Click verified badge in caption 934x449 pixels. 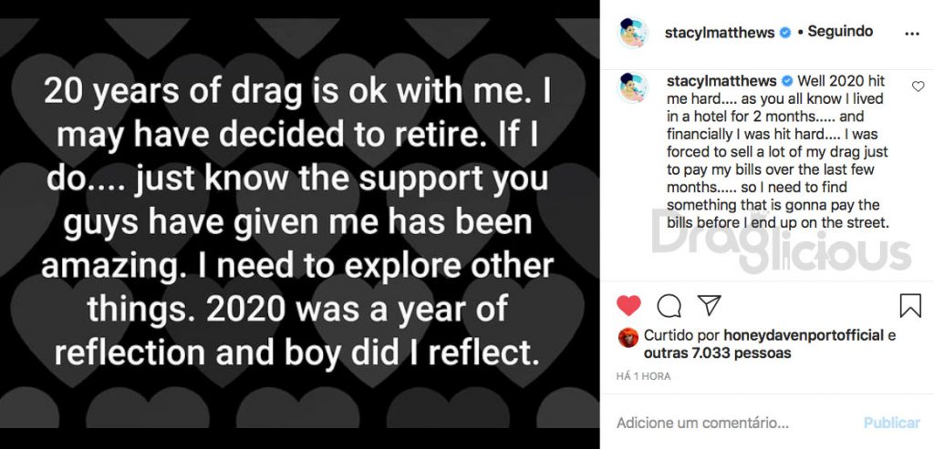787,81
